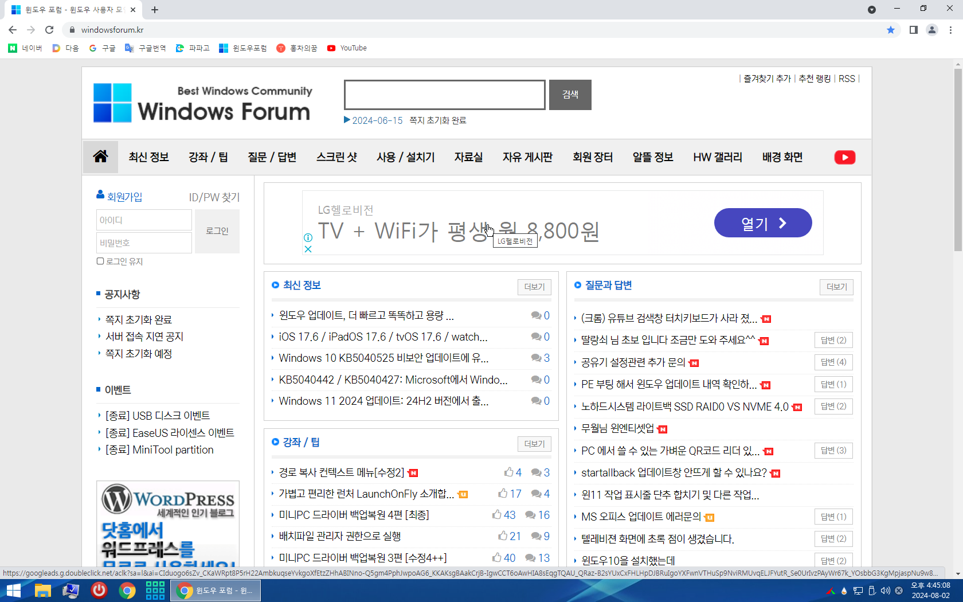
Task: Open the YouTube bookmark
Action: point(347,48)
